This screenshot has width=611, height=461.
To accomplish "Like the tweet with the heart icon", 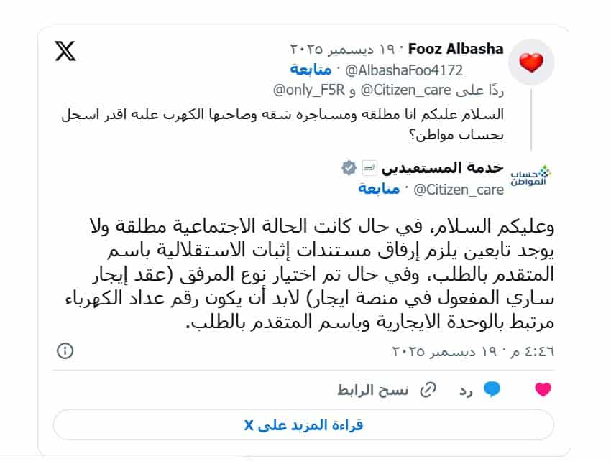I will [x=543, y=389].
